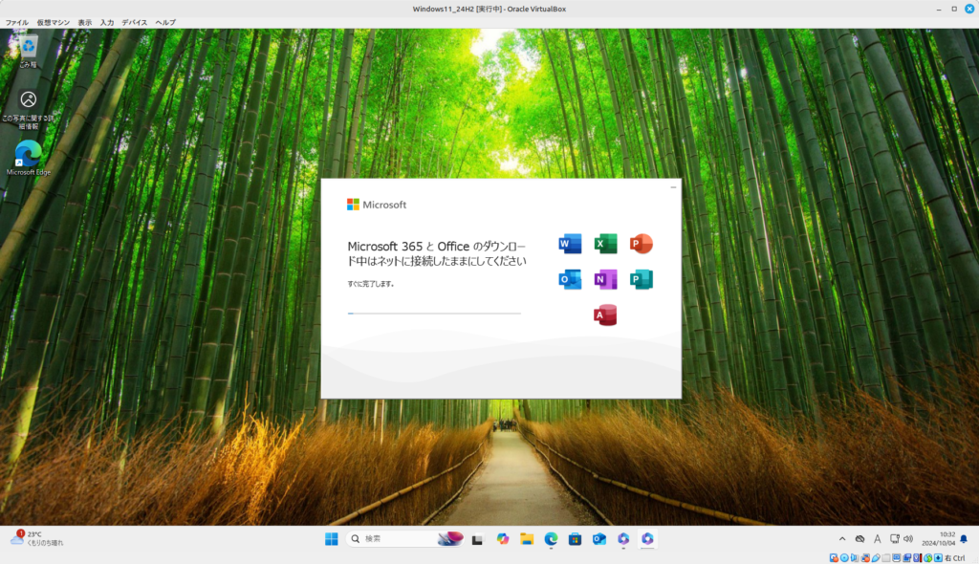Viewport: 979px width, 564px height.
Task: Open File Explorer from the taskbar
Action: (527, 539)
